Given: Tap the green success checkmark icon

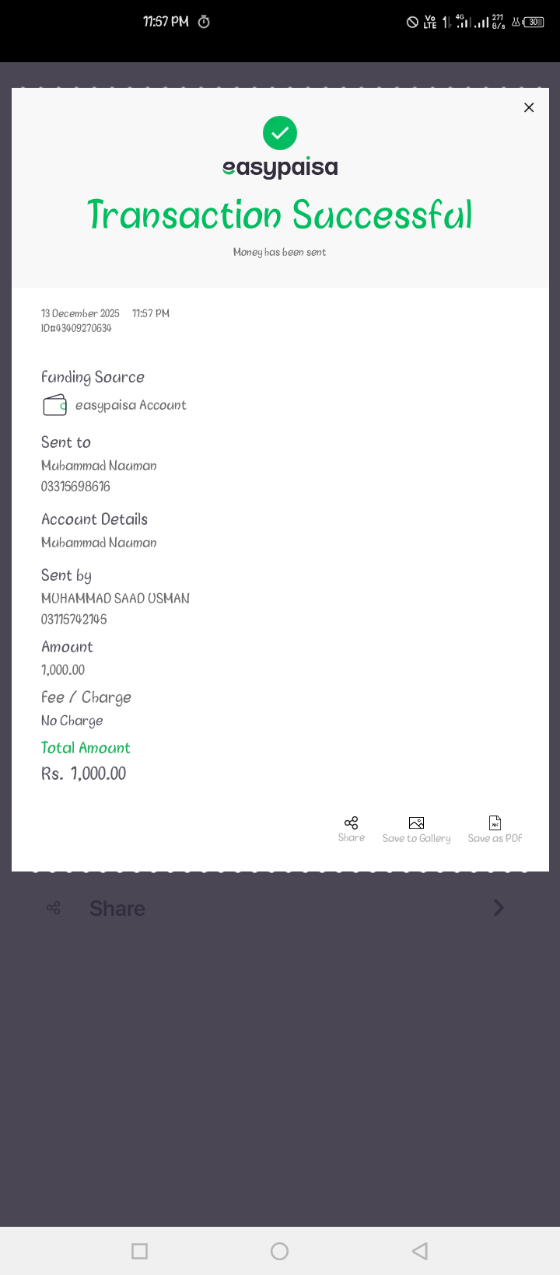Looking at the screenshot, I should click(280, 133).
